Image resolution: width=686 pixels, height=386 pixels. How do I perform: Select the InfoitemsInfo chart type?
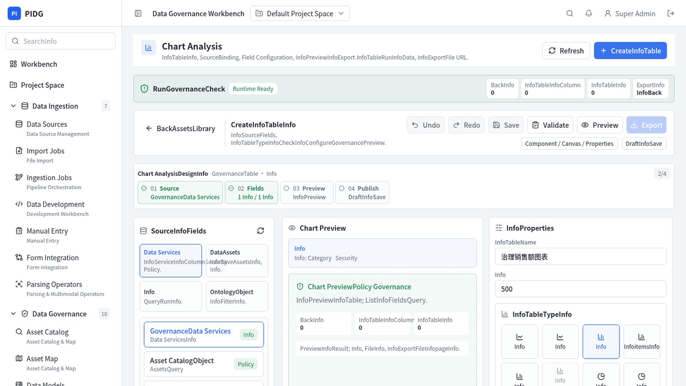642,341
